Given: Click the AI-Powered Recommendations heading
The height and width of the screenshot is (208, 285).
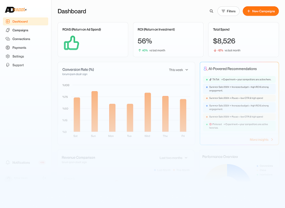Looking at the screenshot, I should tap(232, 69).
